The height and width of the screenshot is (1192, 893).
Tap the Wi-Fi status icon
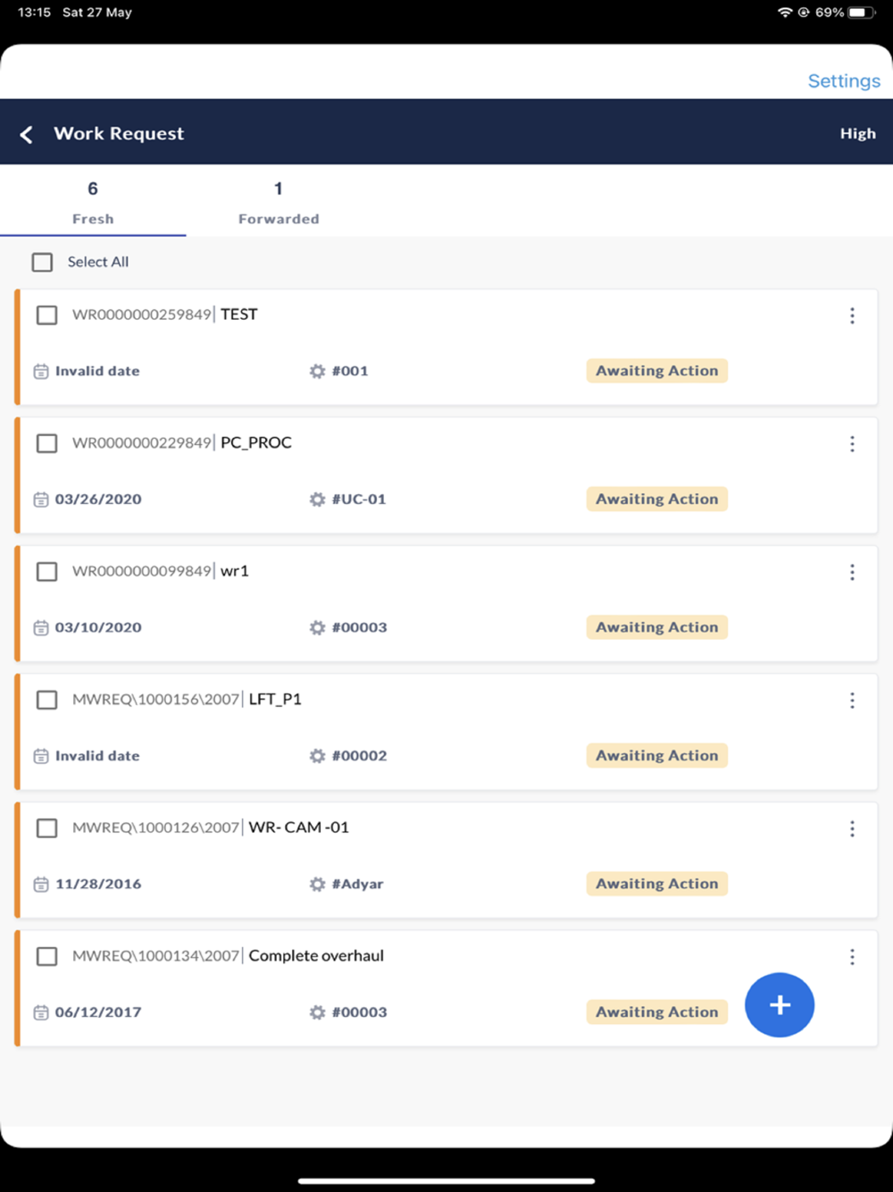pos(785,13)
